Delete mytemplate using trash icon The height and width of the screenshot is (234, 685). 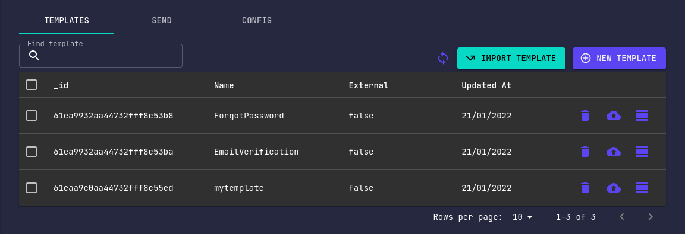click(x=585, y=188)
